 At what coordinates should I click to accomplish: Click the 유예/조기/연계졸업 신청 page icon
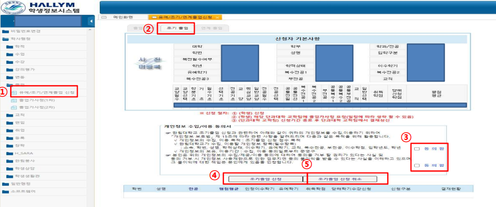tap(14, 93)
